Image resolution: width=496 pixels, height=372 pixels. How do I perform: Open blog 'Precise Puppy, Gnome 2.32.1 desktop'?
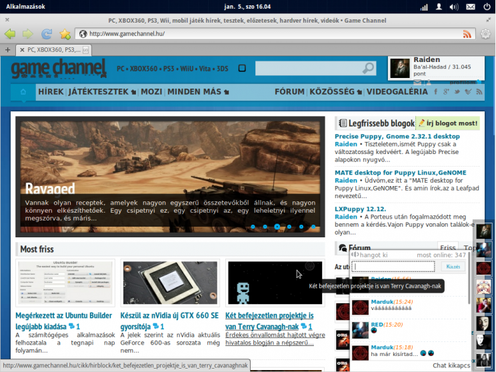[397, 137]
